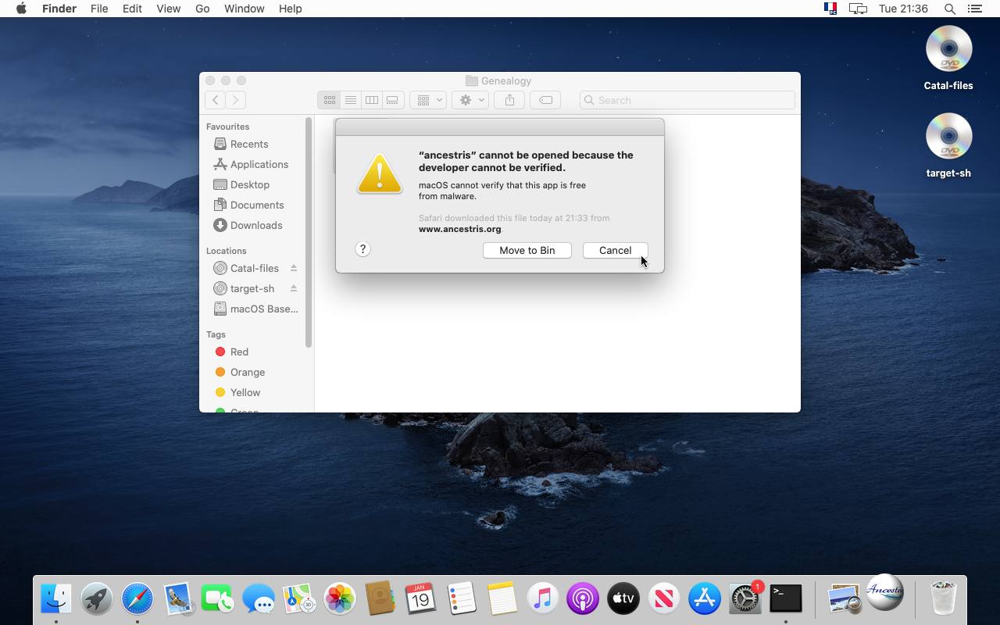The height and width of the screenshot is (625, 1000).
Task: Open Calendar from the Dock
Action: tap(421, 599)
